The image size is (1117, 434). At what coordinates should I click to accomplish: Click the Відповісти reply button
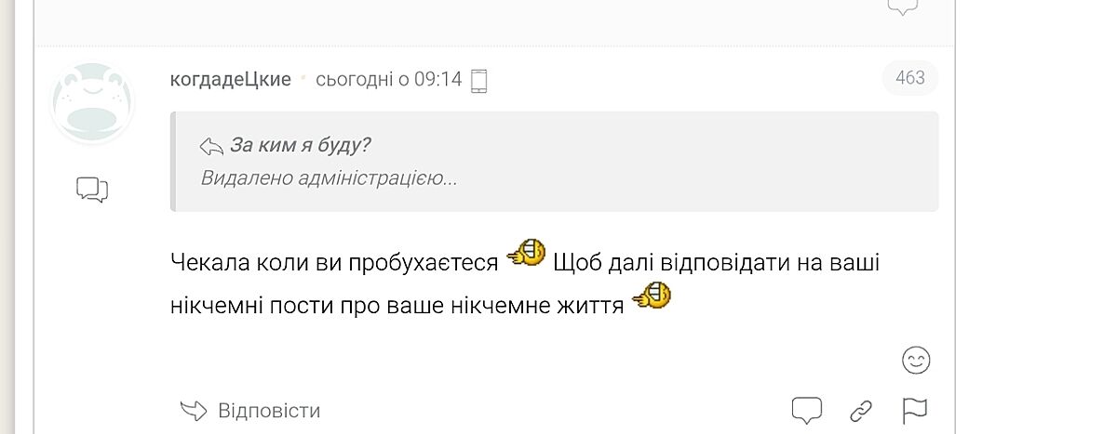tap(268, 410)
